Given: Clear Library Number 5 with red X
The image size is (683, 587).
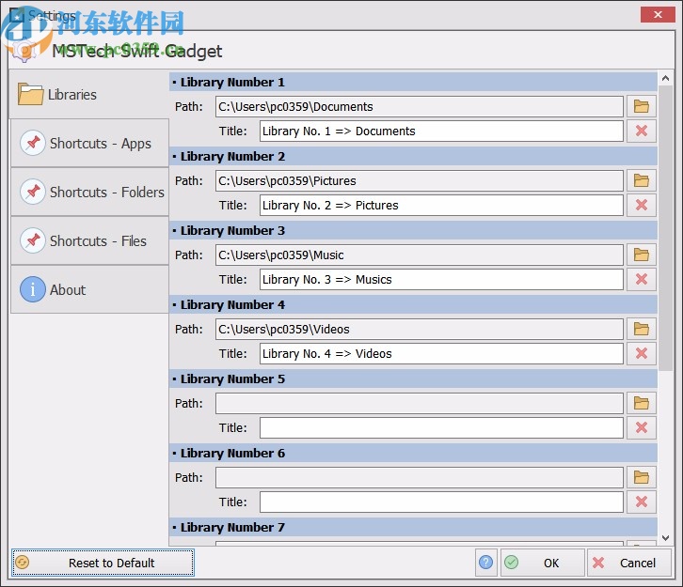Looking at the screenshot, I should [x=642, y=428].
